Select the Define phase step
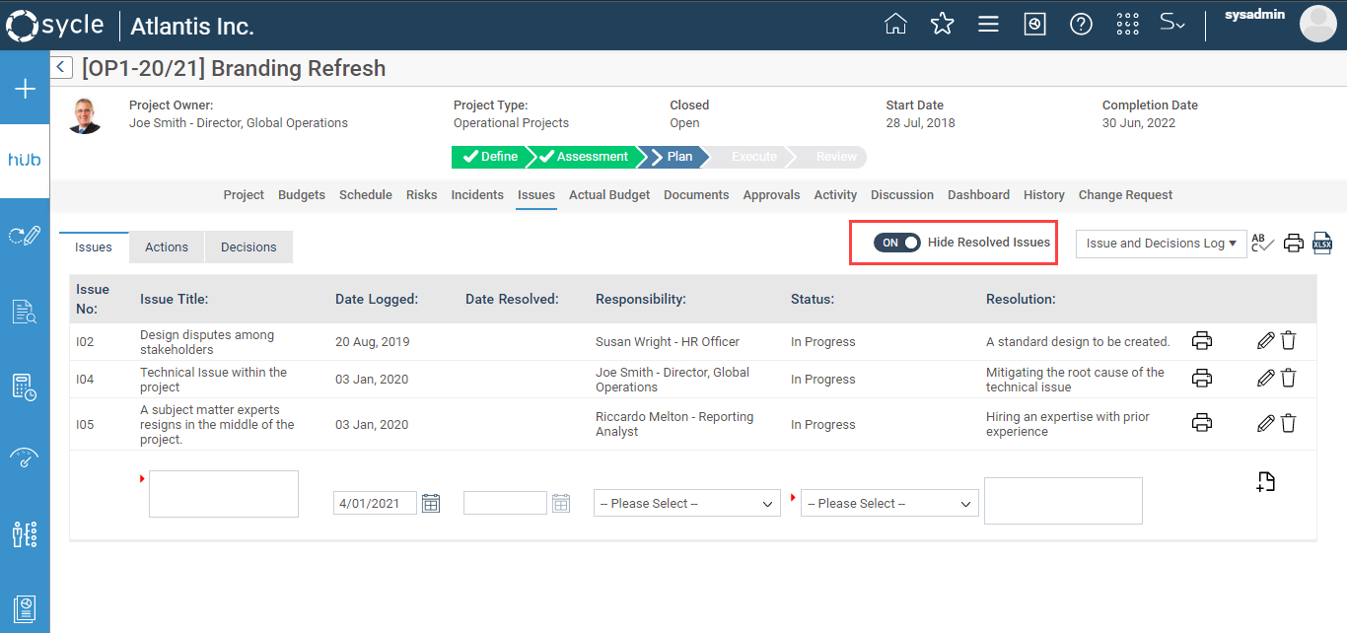This screenshot has width=1347, height=633. coord(490,157)
